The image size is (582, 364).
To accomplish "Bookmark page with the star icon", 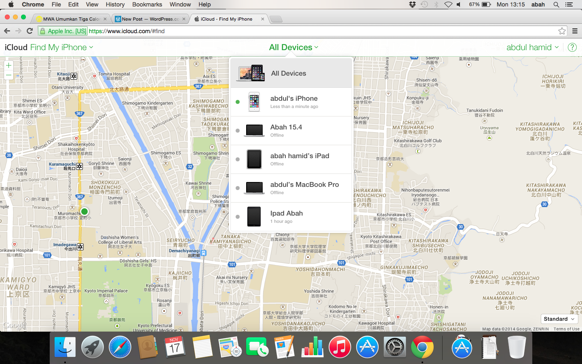I will click(x=562, y=31).
